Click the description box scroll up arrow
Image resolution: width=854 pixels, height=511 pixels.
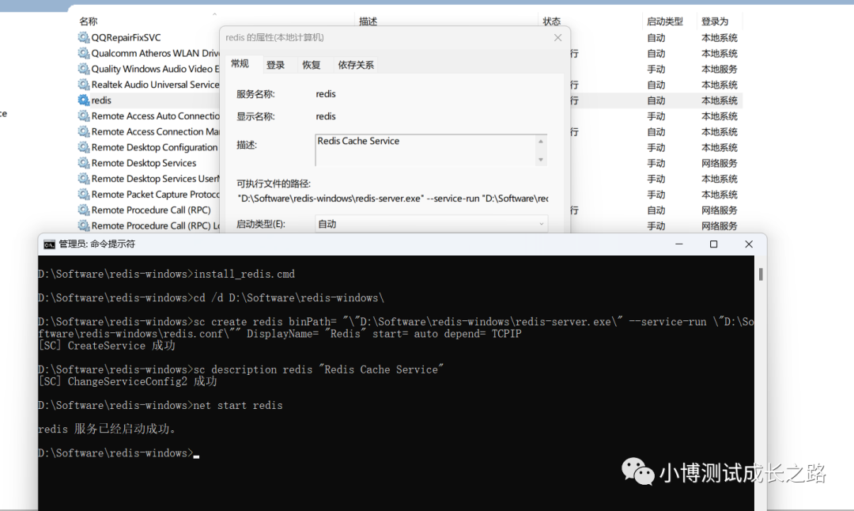(x=541, y=141)
